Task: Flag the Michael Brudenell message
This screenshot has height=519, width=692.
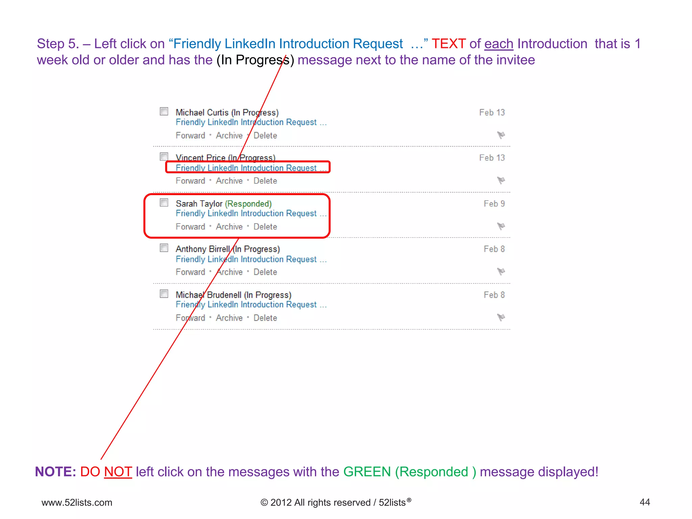Action: [x=501, y=317]
